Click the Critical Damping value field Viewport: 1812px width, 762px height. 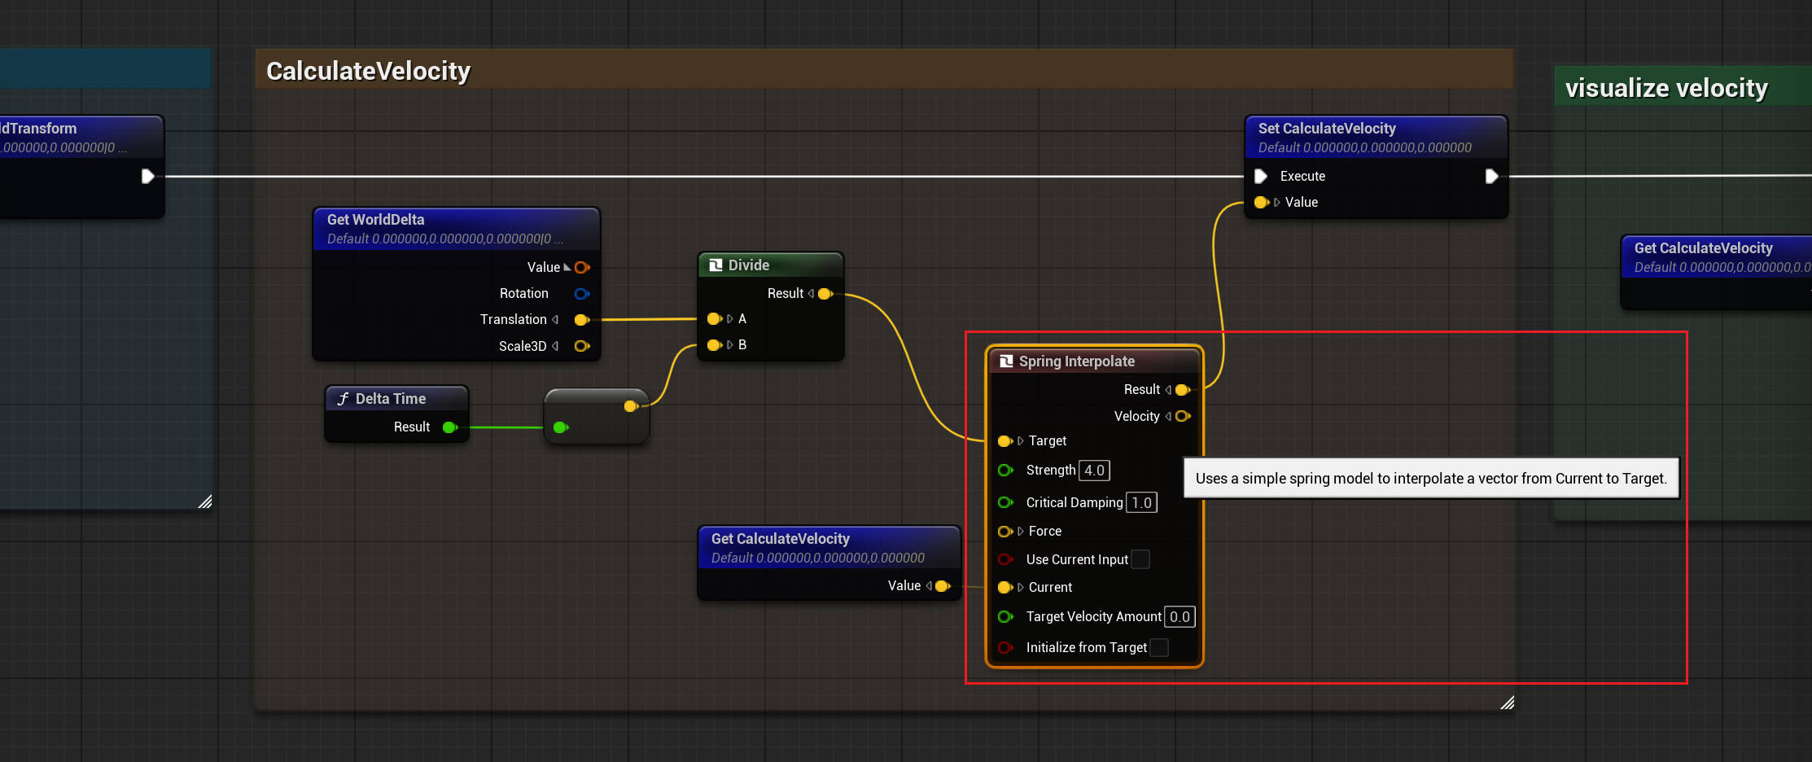(x=1141, y=503)
